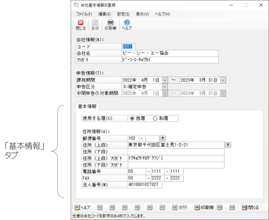This screenshot has width=269, height=220.
Task: Click the 法人番号 input field
Action: click(x=145, y=185)
